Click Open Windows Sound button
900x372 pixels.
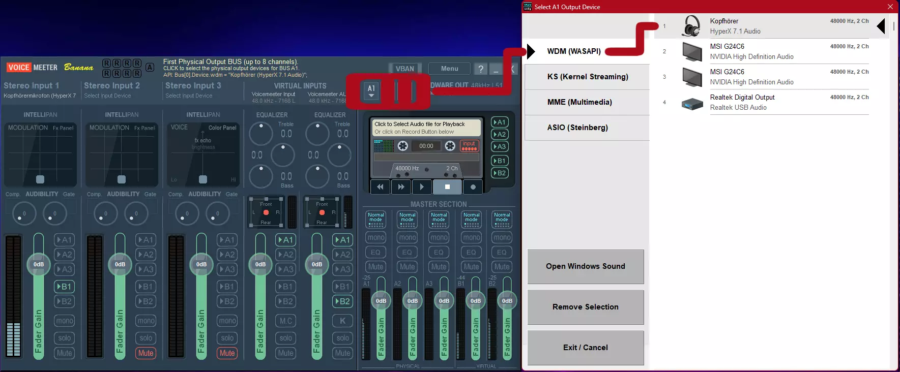[586, 266]
